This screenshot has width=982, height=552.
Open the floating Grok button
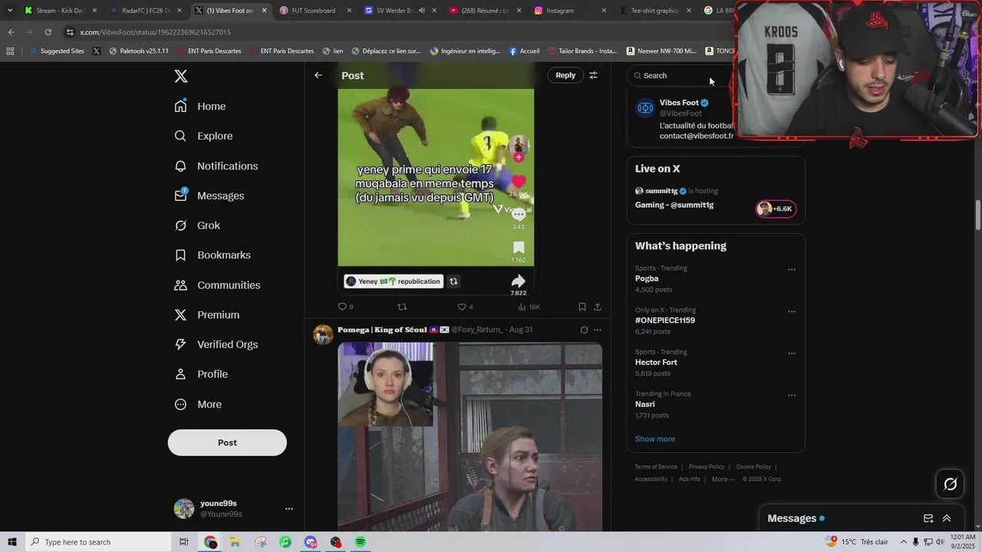tap(950, 484)
